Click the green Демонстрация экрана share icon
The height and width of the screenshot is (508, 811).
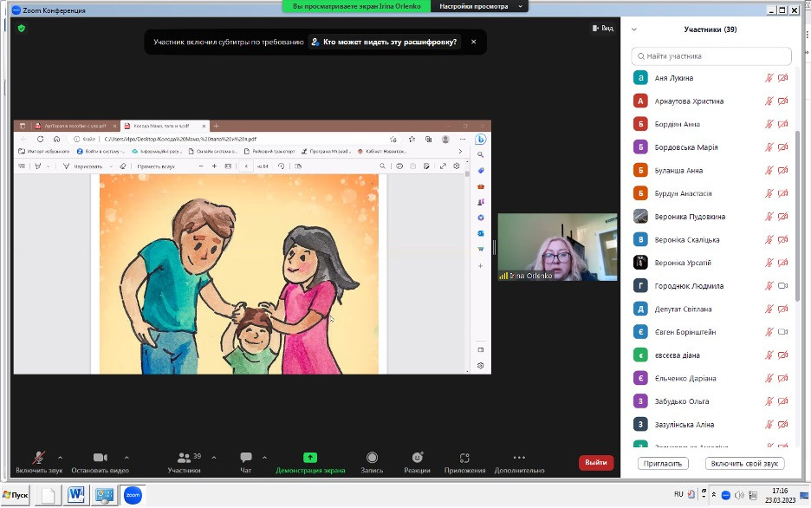point(310,458)
